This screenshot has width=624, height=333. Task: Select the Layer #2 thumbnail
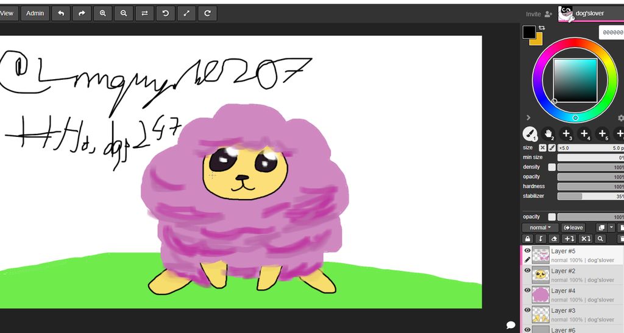tap(541, 275)
